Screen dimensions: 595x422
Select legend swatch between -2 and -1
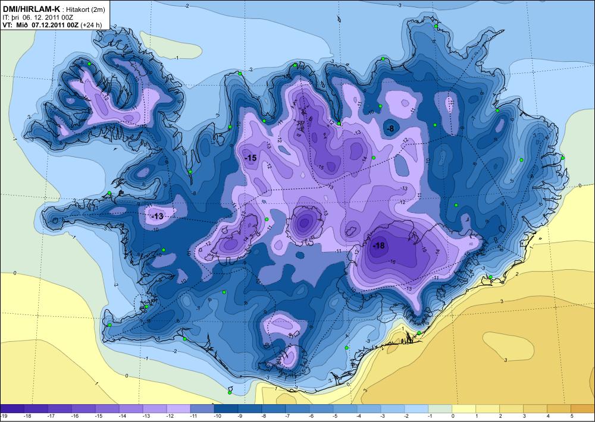point(416,409)
